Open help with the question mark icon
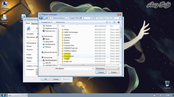This screenshot has width=174, height=97. pos(119,22)
